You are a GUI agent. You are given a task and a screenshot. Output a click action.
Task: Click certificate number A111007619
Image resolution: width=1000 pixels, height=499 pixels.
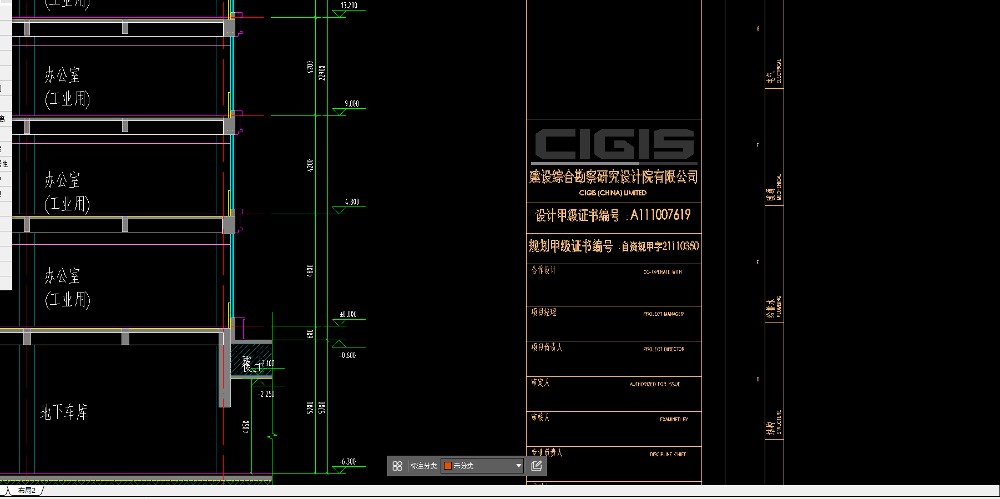[x=660, y=215]
